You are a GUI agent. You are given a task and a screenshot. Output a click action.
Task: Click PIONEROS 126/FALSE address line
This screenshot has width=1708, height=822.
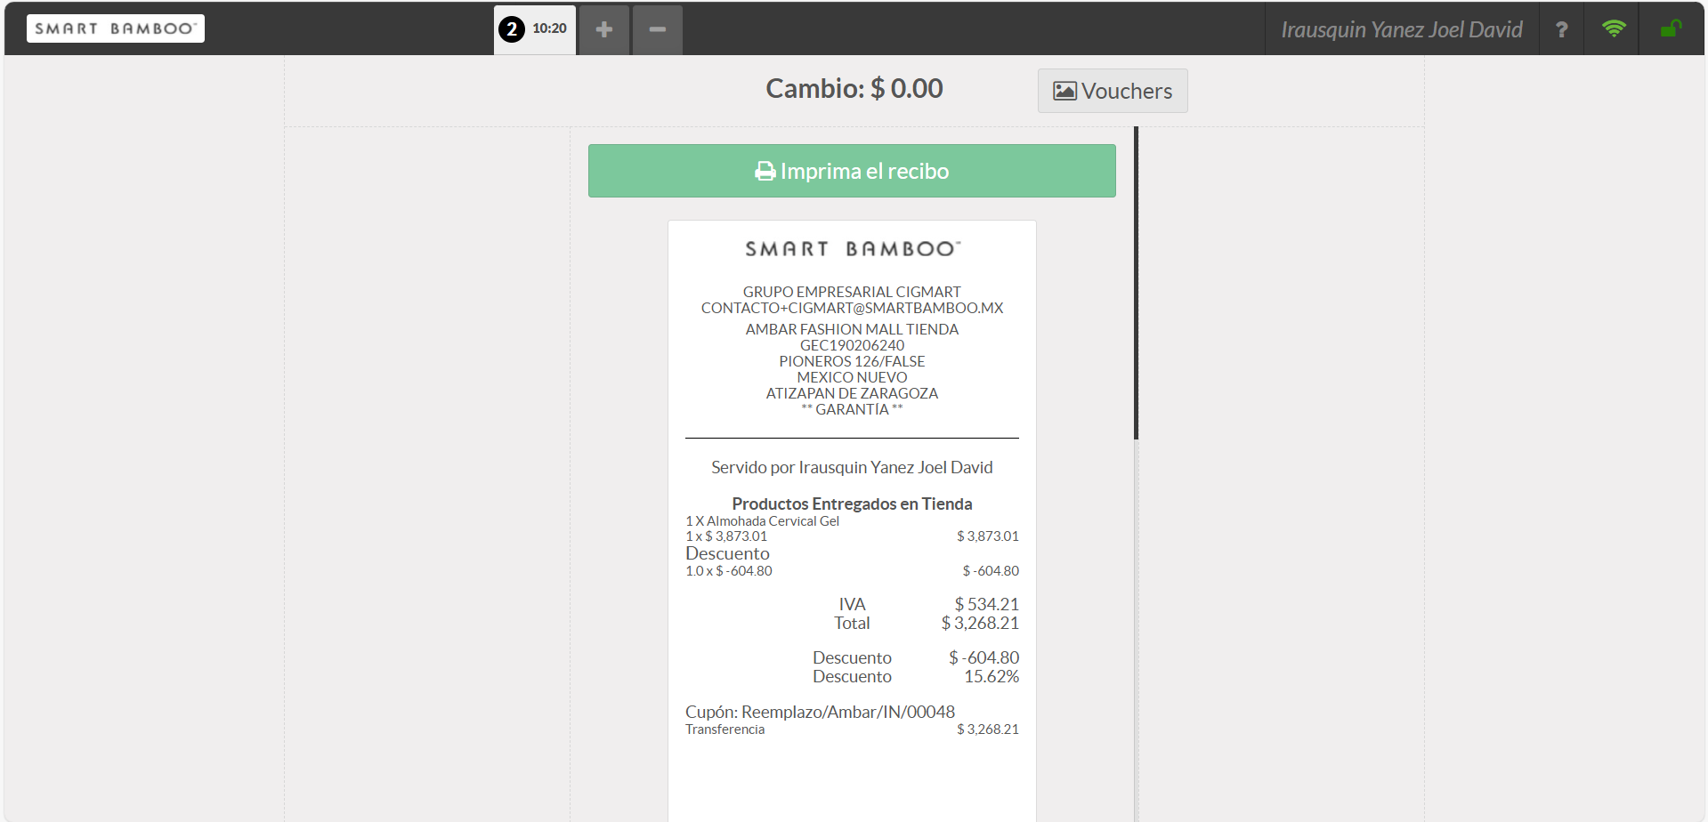[x=852, y=361]
